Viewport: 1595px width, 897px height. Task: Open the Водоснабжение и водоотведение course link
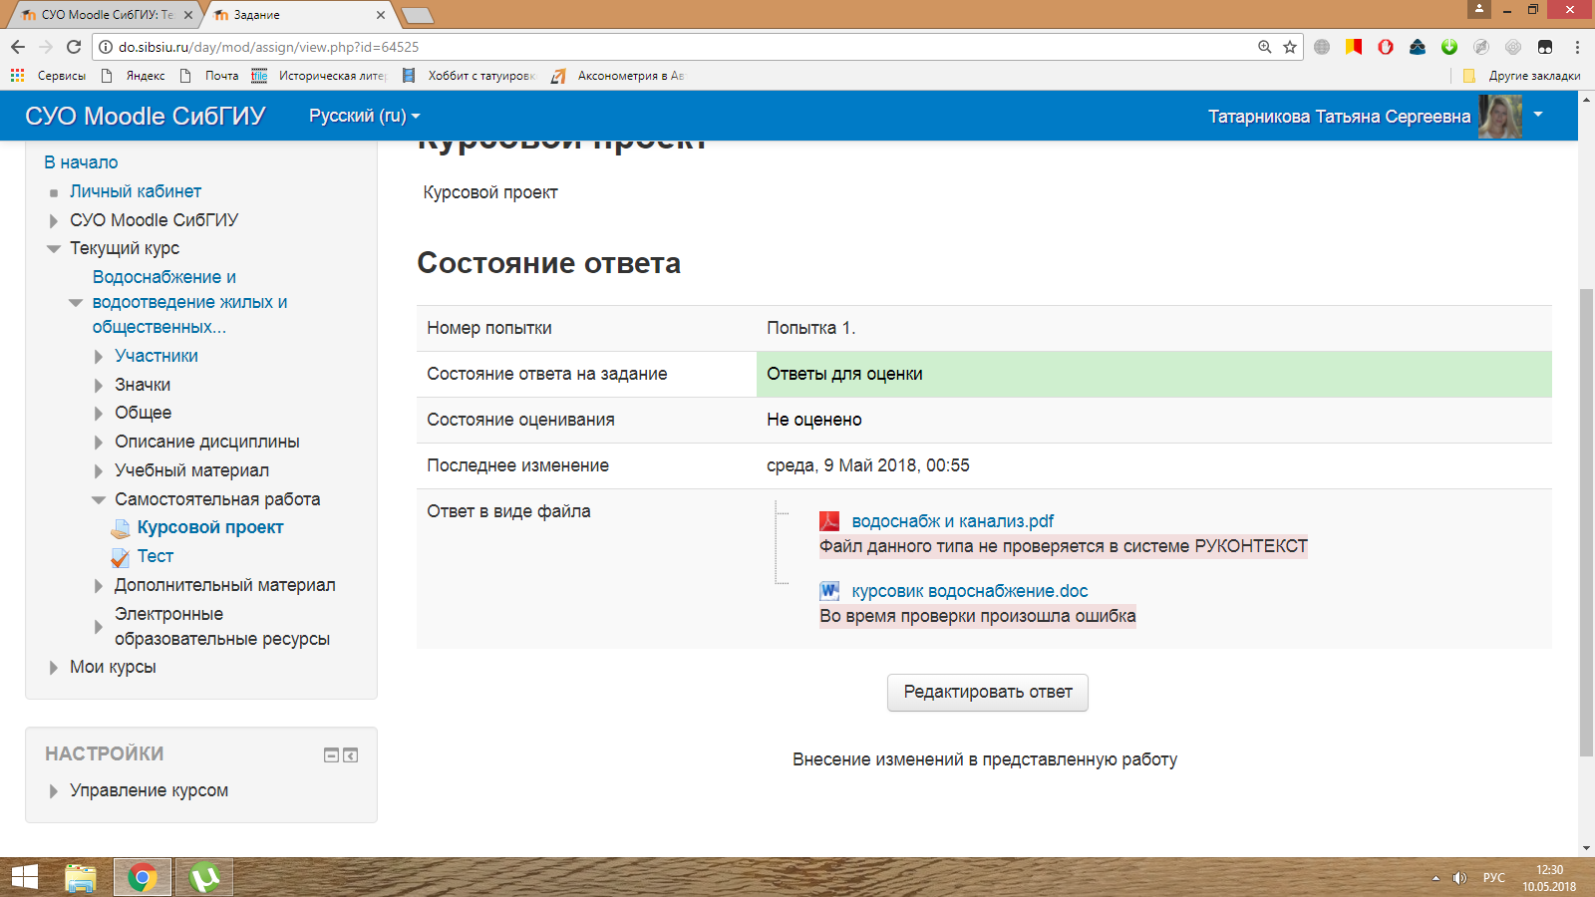pyautogui.click(x=189, y=302)
